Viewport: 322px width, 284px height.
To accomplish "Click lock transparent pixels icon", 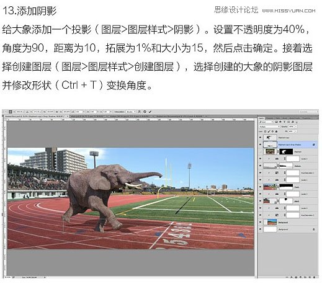I will [x=265, y=131].
